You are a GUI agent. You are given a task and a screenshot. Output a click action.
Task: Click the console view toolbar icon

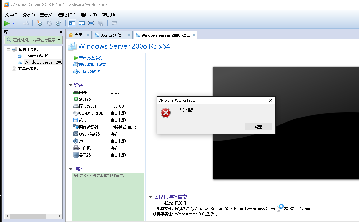(114, 23)
